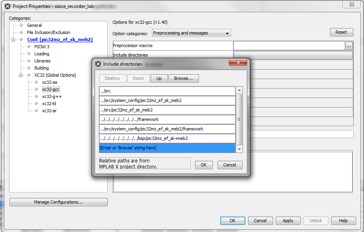Image resolution: width=364 pixels, height=232 pixels.
Task: Cancel the Include directories dialog
Action: click(229, 165)
